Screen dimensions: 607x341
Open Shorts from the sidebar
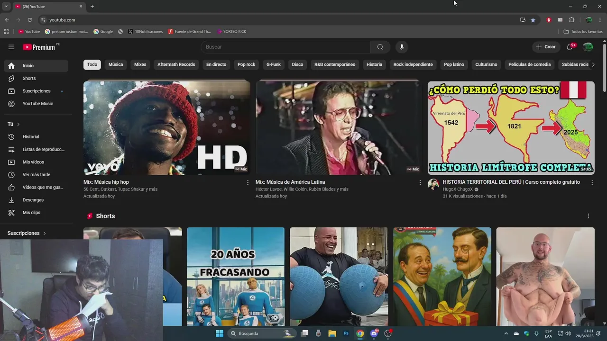coord(36,78)
